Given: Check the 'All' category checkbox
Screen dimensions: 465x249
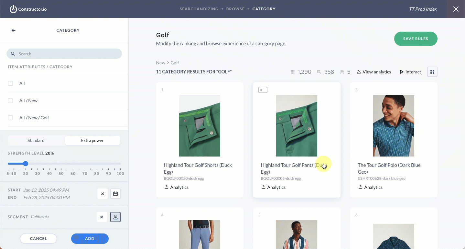Looking at the screenshot, I should click(10, 83).
